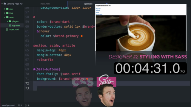
Task: Click the About link in preview
Action: pyautogui.click(x=97, y=12)
